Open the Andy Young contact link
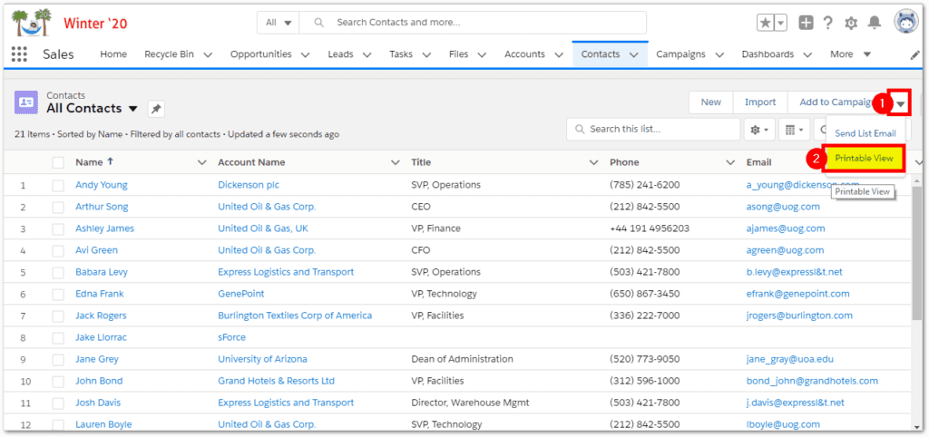The width and height of the screenshot is (929, 437). [x=102, y=185]
